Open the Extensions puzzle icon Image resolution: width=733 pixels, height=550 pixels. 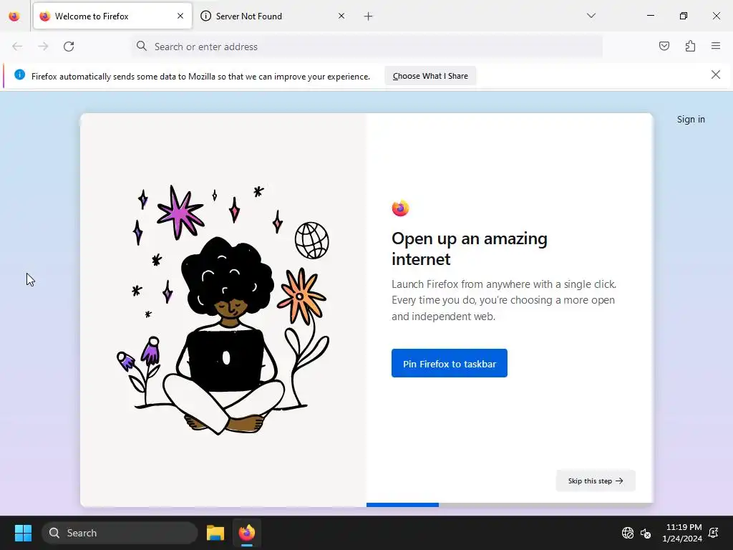(x=690, y=46)
